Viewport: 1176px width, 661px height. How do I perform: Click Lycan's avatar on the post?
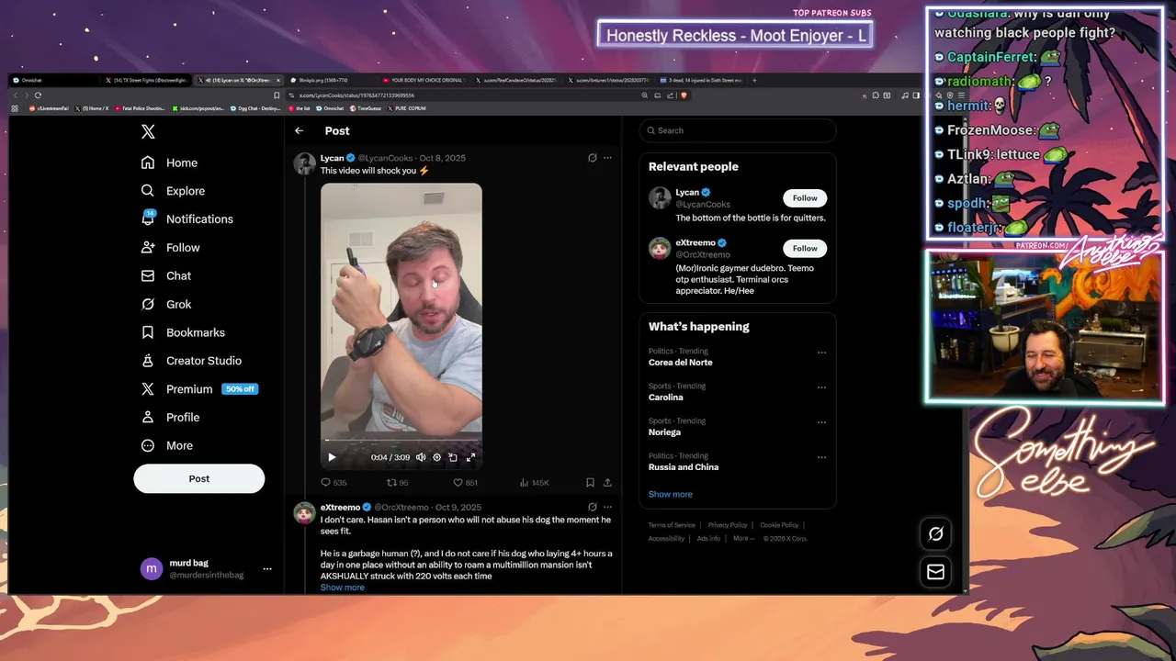pyautogui.click(x=304, y=163)
